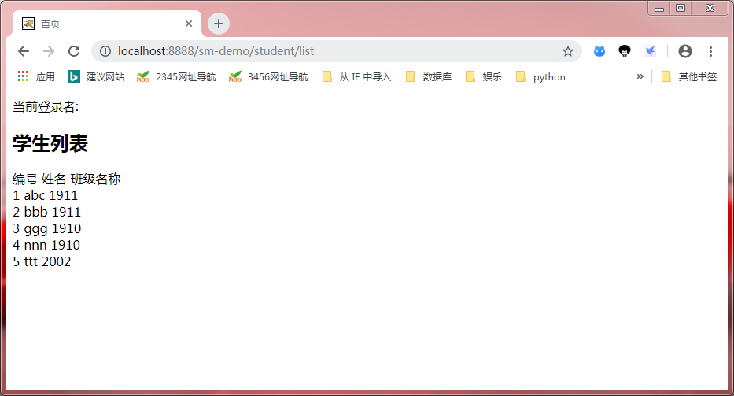This screenshot has height=396, width=734.
Task: Click student name ttt
Action: pos(31,261)
